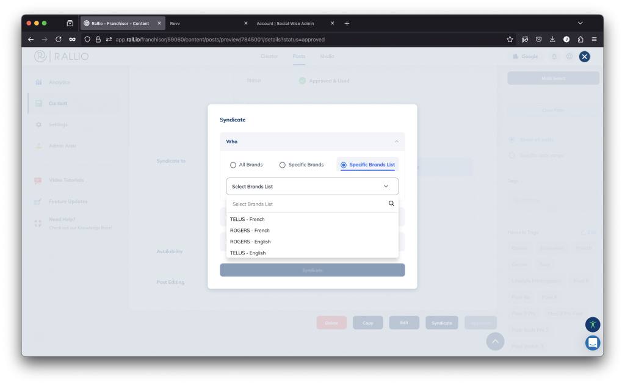625x385 pixels.
Task: Click the site padlock icon
Action: [x=98, y=40]
